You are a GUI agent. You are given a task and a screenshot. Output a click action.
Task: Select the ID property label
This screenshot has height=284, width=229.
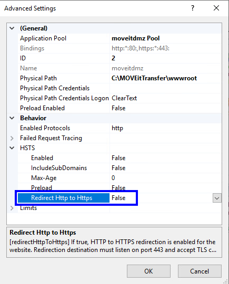23,58
